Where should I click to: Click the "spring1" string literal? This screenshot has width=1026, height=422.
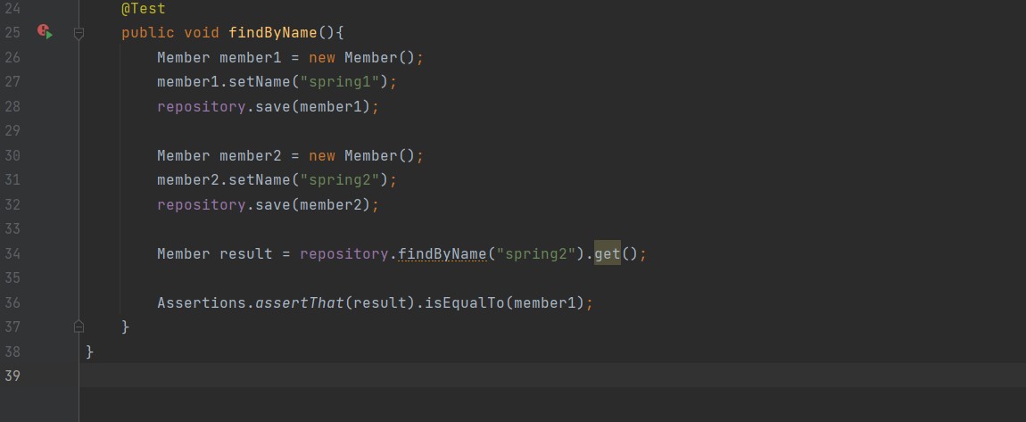340,82
